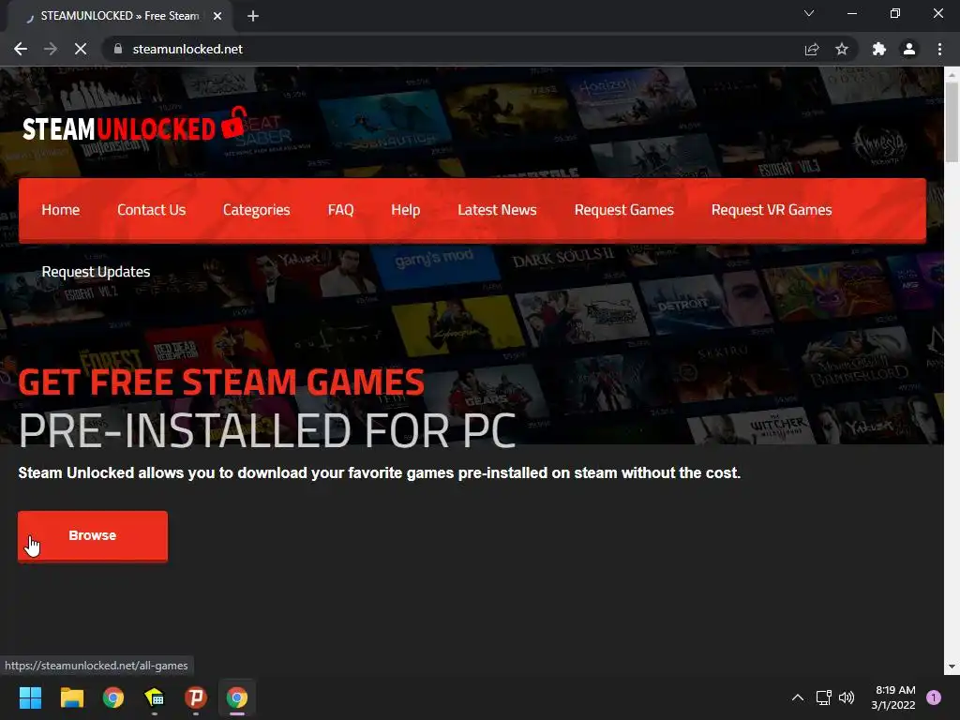Click the browser forward arrow
Viewport: 960px width, 720px height.
pyautogui.click(x=51, y=49)
